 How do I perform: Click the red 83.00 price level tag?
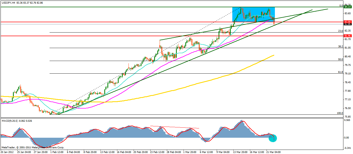click(x=347, y=22)
